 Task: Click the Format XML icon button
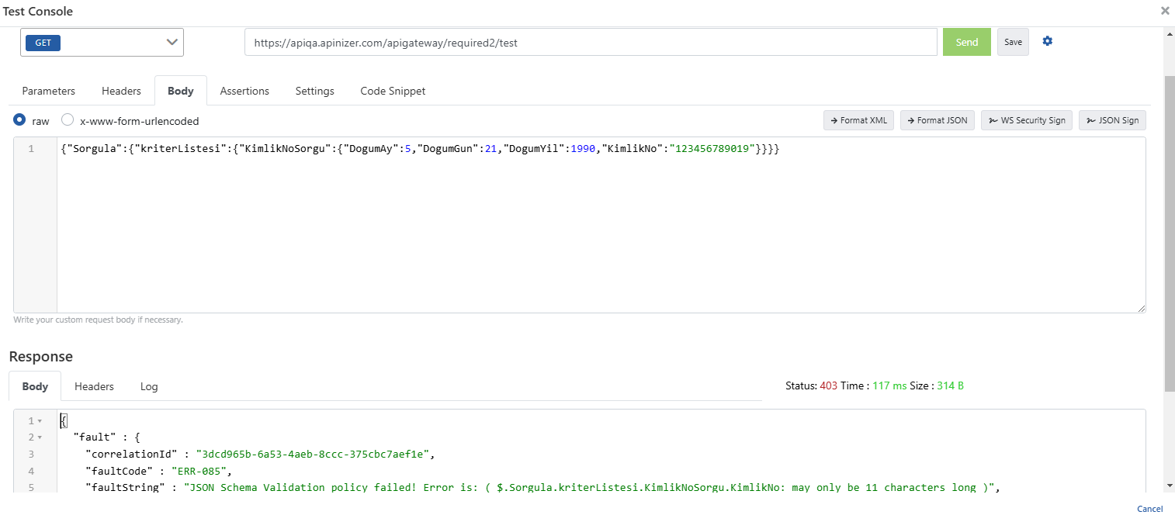(x=858, y=120)
